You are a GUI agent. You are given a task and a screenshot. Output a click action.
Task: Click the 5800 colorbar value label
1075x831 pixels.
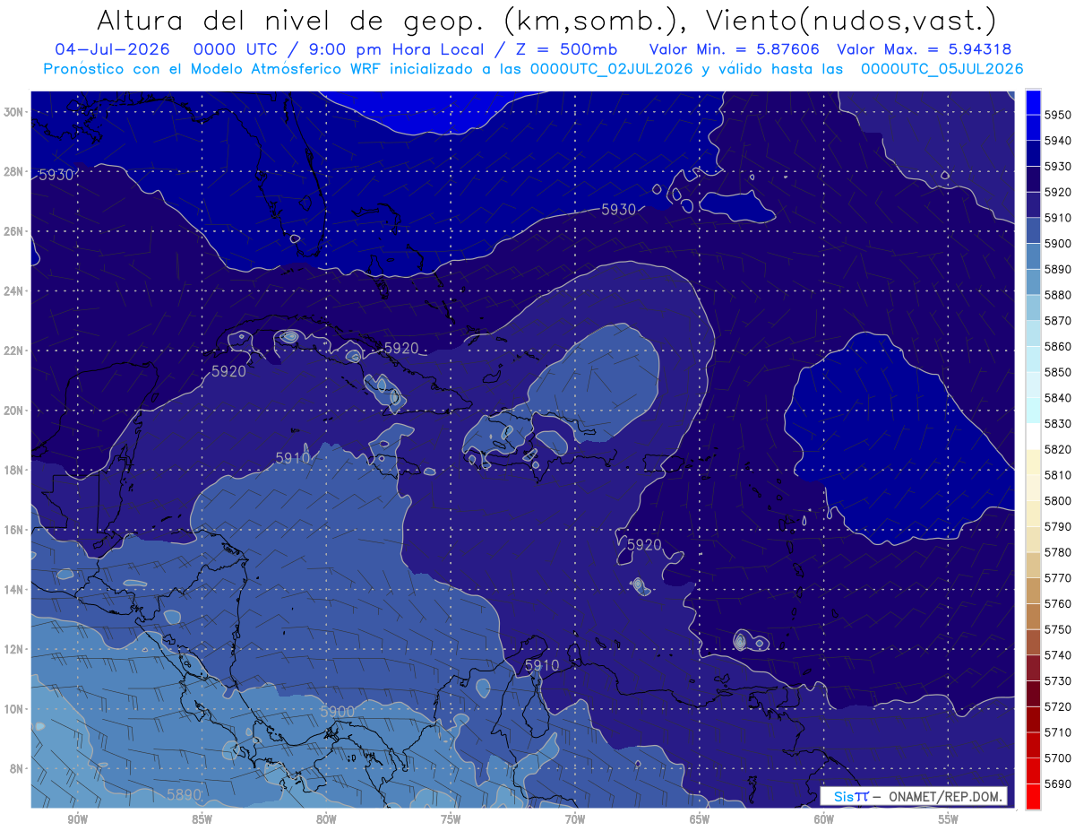click(x=1058, y=500)
